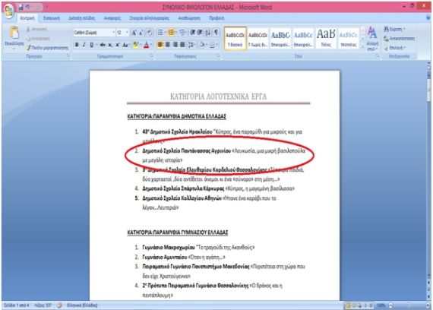The height and width of the screenshot is (310, 433).
Task: Open Paragraph group dialog launcher
Action: coord(219,56)
